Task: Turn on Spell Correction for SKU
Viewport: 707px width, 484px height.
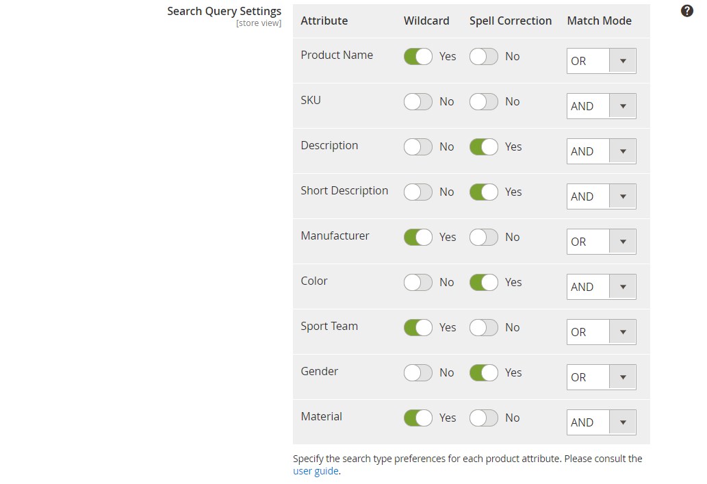Action: click(483, 101)
